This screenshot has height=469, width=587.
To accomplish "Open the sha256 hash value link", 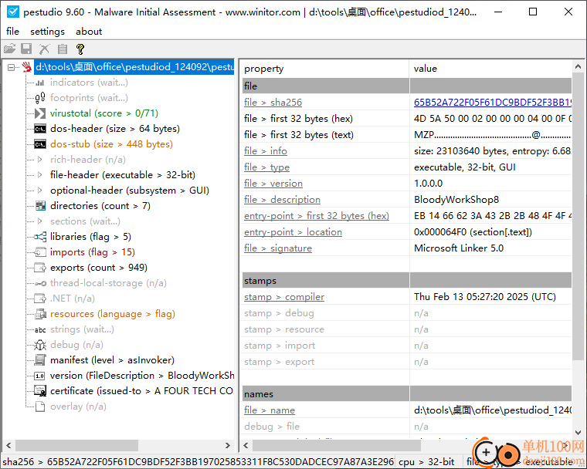I will [493, 103].
